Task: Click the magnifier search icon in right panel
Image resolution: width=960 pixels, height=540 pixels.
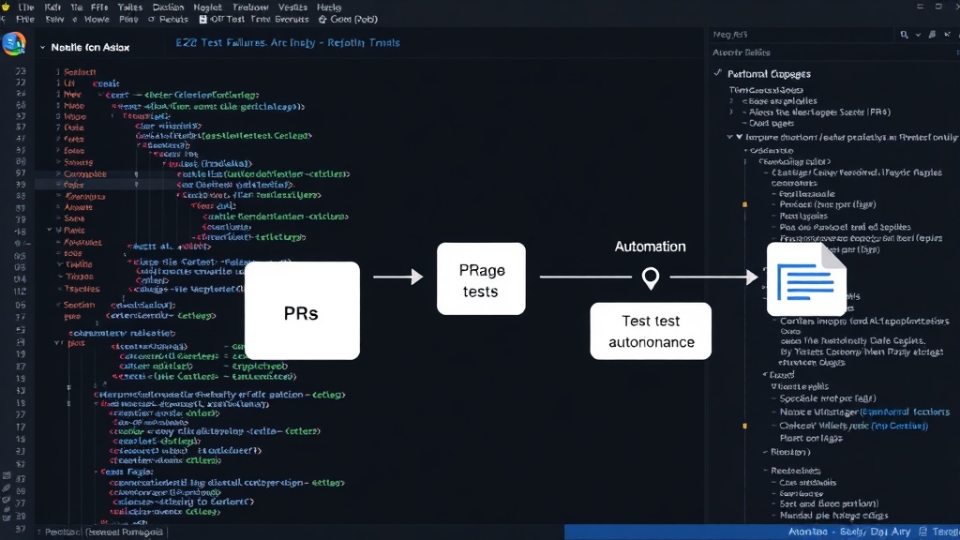Action: coord(904,35)
